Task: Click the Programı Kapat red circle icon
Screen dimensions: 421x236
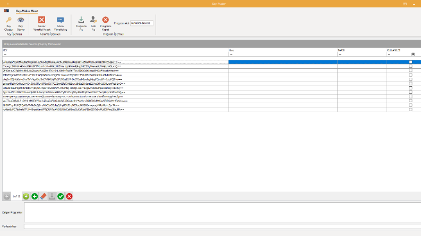Action: pyautogui.click(x=106, y=20)
